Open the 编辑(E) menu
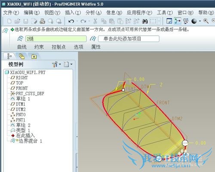The width and height of the screenshot is (215, 172). [32, 13]
